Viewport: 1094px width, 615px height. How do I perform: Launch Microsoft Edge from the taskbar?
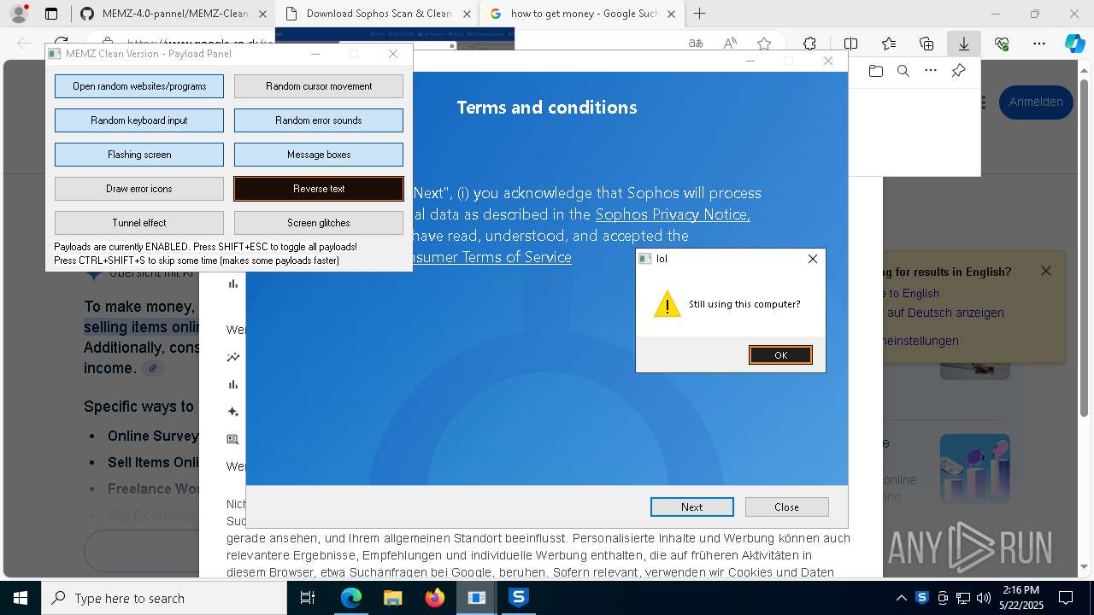click(351, 598)
